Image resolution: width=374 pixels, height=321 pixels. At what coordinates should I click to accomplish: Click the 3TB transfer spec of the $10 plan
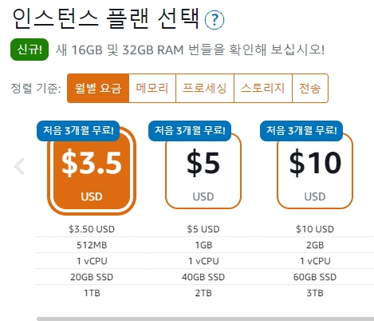[315, 293]
